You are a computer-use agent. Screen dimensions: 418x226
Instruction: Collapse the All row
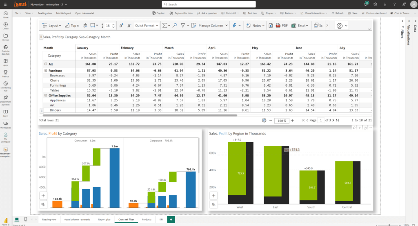[46, 64]
